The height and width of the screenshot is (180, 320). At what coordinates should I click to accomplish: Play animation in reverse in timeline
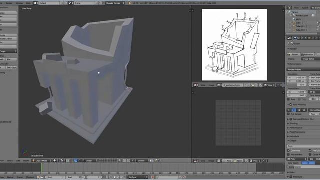click(x=114, y=177)
